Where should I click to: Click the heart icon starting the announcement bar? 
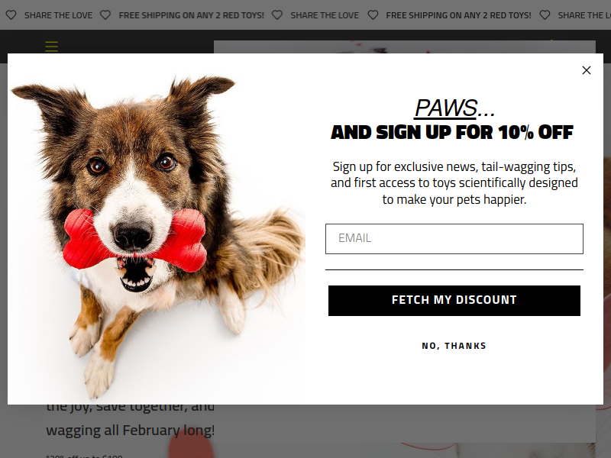tap(11, 15)
